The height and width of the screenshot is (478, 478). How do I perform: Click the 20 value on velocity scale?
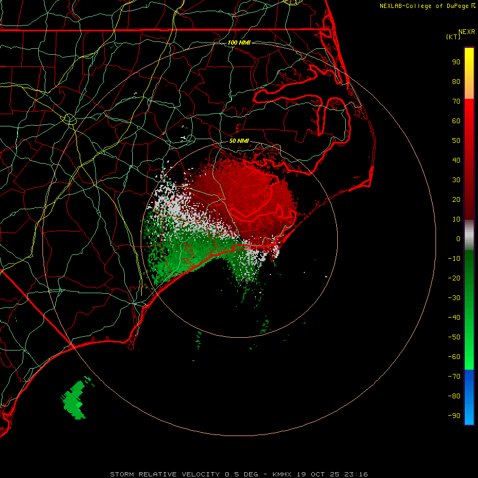pyautogui.click(x=456, y=200)
